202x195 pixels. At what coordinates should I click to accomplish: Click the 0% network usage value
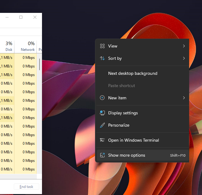tap(31, 44)
